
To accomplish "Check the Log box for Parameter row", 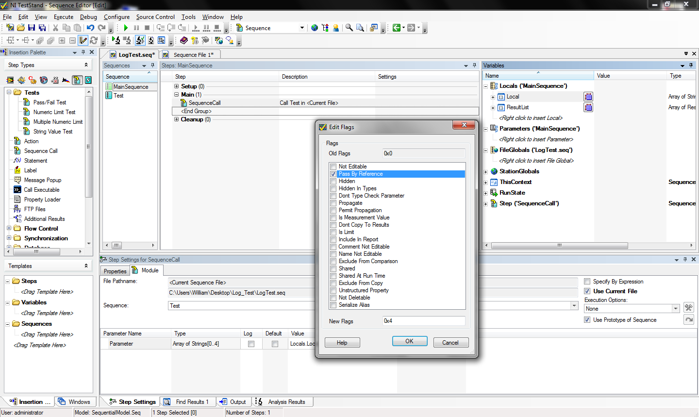I will tap(251, 344).
